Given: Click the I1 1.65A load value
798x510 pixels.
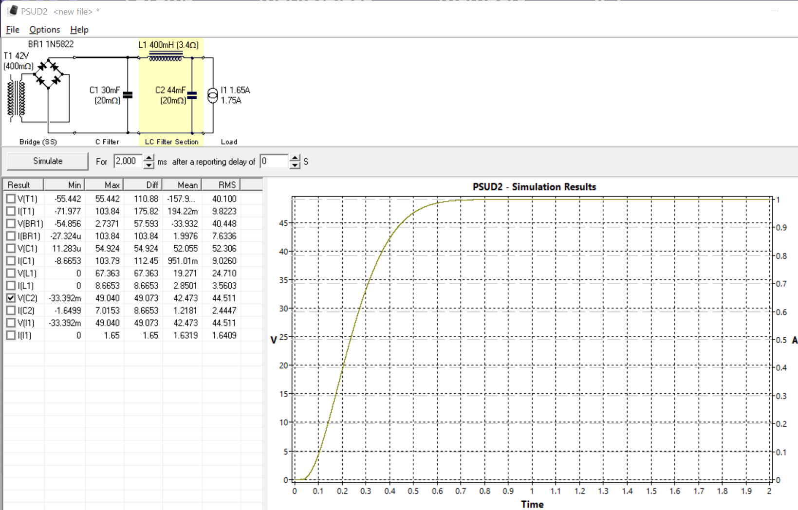Looking at the screenshot, I should tap(235, 90).
